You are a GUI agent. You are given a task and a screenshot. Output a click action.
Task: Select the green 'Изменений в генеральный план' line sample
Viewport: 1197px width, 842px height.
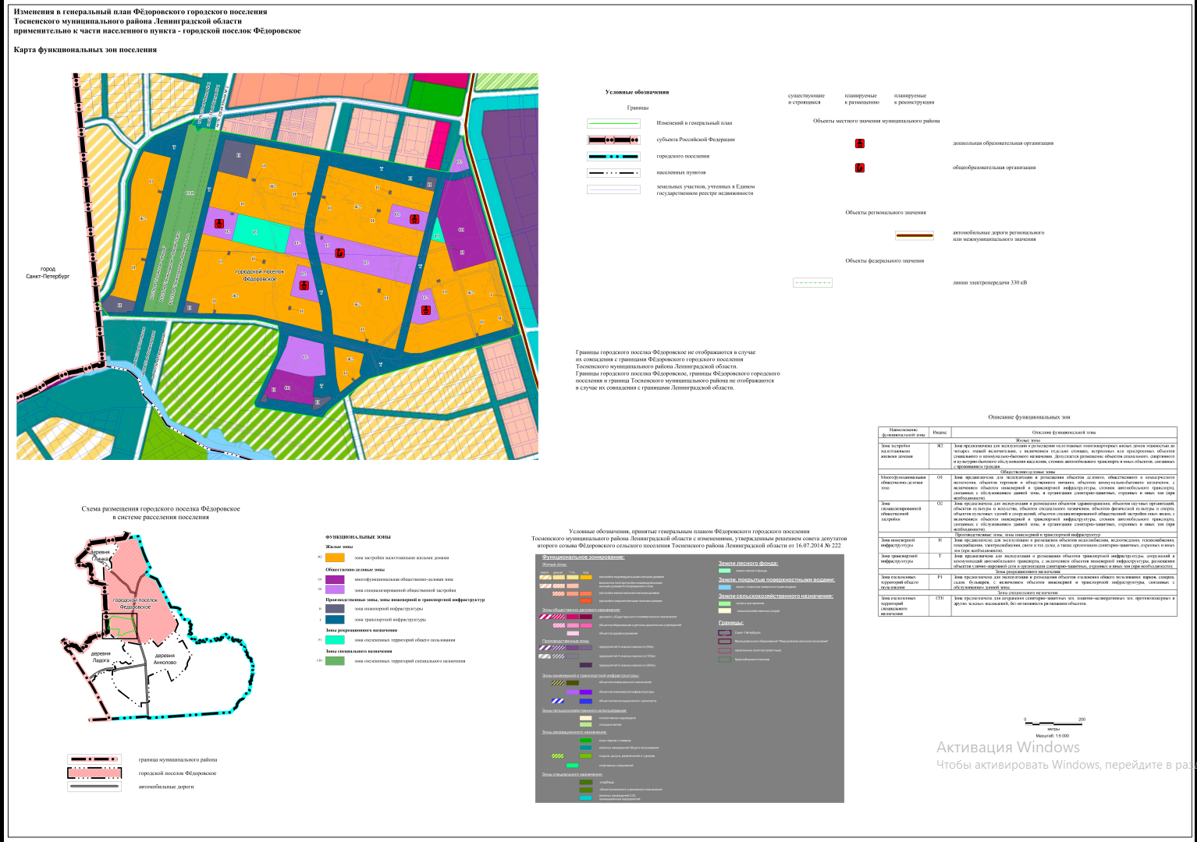coord(613,123)
